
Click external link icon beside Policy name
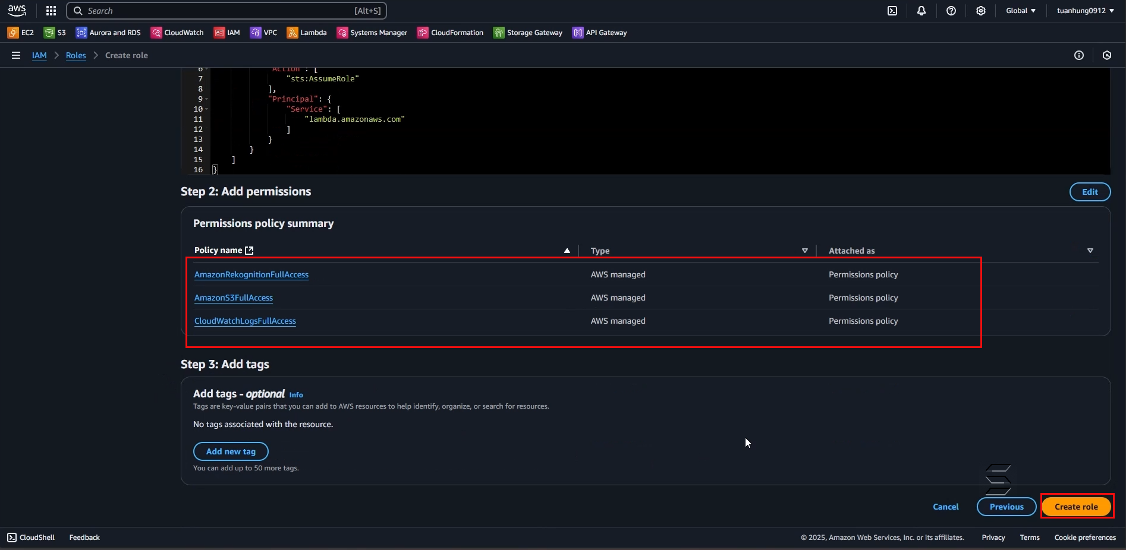249,251
